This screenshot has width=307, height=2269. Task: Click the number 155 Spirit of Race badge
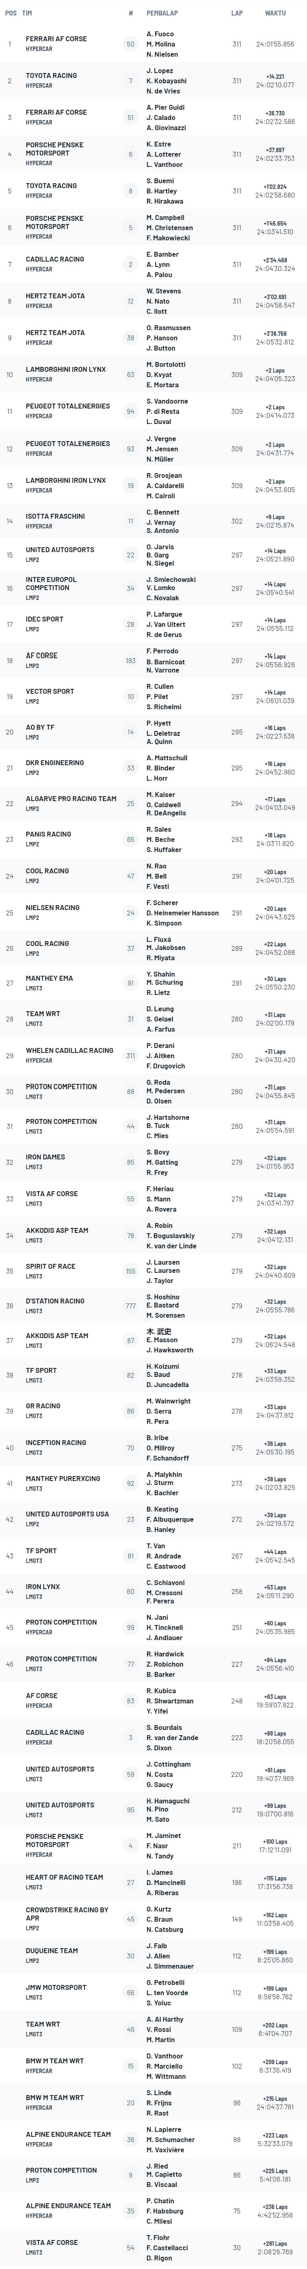click(131, 1271)
